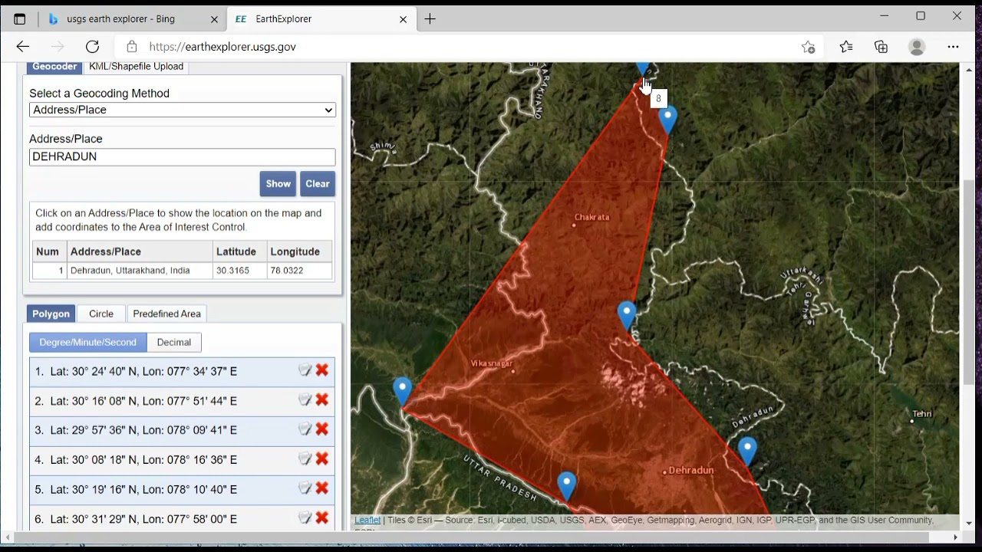Delete coordinate 5 with its red X
The image size is (982, 552).
click(x=322, y=488)
